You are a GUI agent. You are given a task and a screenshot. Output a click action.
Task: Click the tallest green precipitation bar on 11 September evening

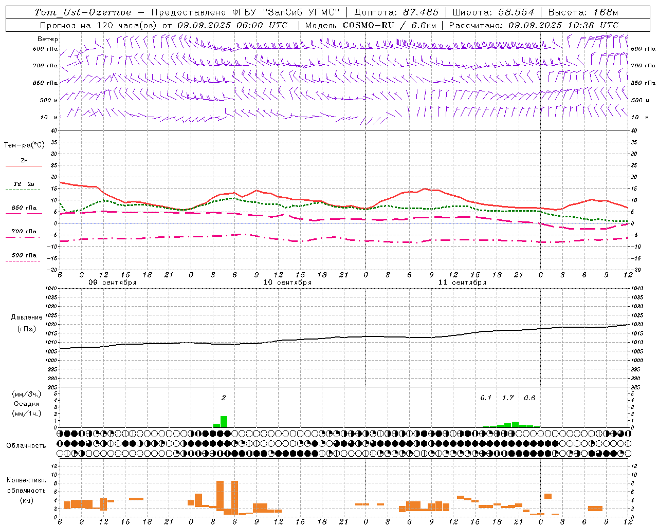(515, 425)
